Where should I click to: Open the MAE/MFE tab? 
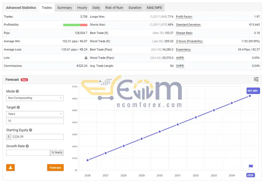pos(155,8)
